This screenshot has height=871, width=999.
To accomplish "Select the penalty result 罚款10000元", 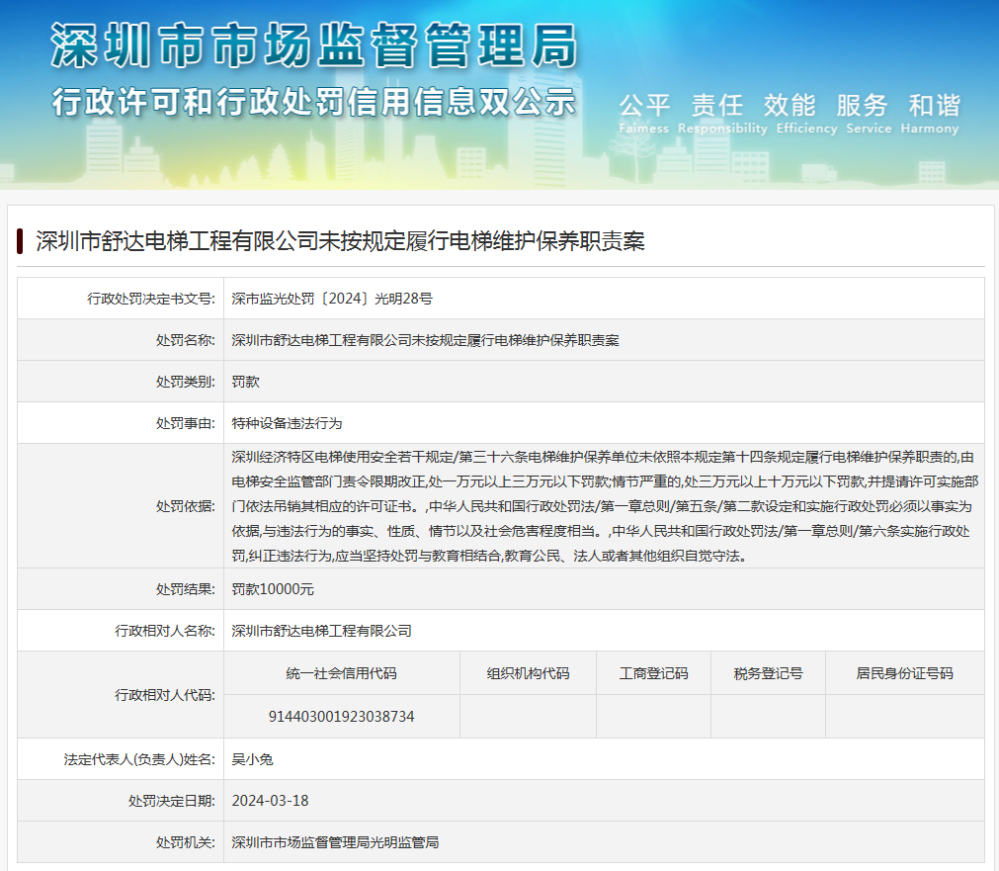I will point(273,589).
